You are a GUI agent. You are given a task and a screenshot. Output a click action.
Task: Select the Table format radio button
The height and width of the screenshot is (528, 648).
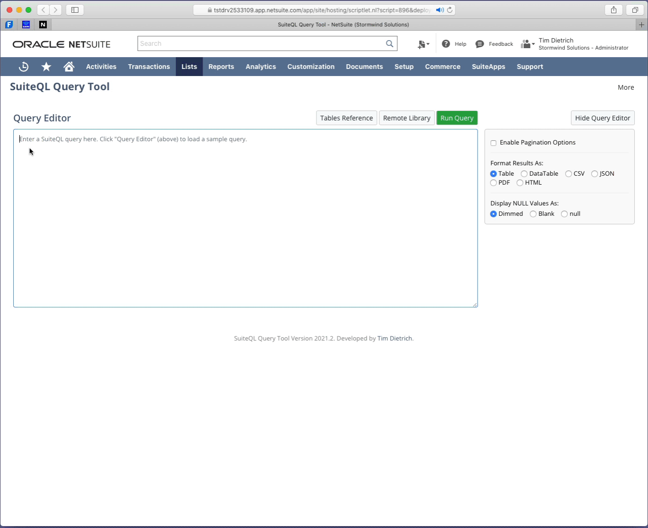click(494, 174)
